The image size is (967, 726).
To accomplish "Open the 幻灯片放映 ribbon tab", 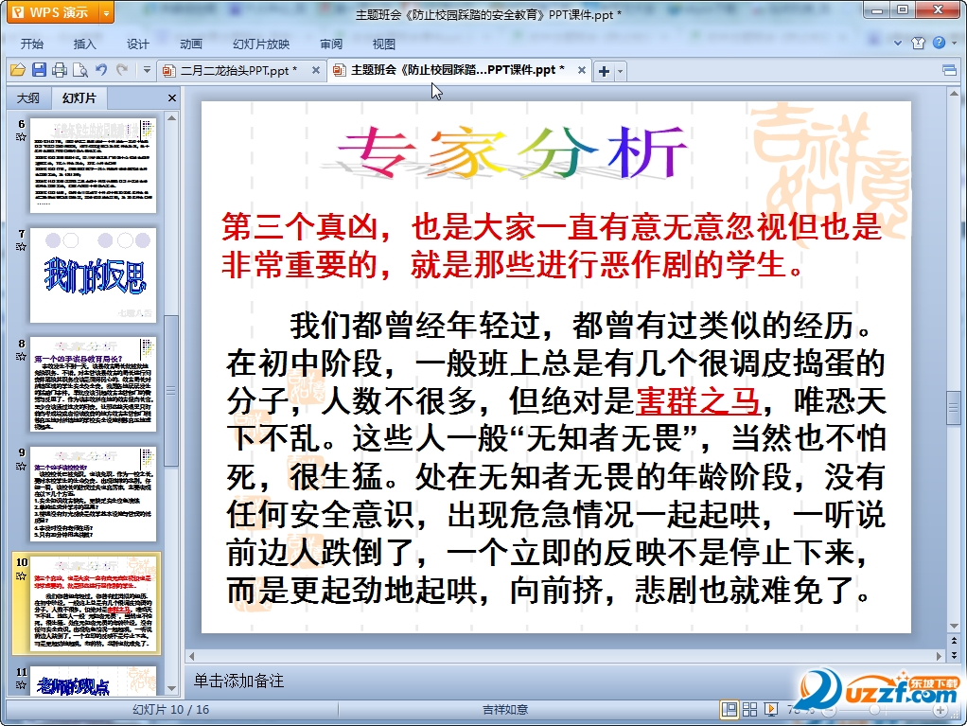I will point(261,44).
